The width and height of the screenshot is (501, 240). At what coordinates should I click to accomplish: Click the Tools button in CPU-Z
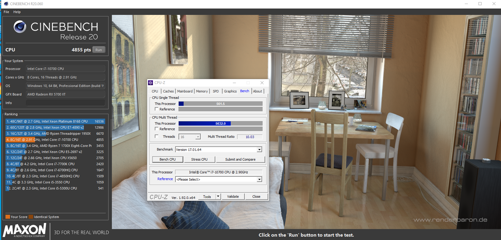pyautogui.click(x=207, y=197)
